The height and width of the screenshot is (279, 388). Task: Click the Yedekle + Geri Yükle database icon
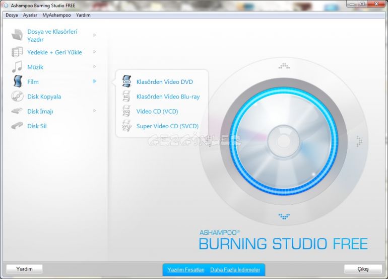pyautogui.click(x=17, y=52)
